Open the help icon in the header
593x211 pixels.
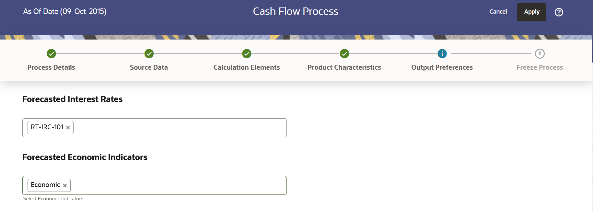point(559,12)
